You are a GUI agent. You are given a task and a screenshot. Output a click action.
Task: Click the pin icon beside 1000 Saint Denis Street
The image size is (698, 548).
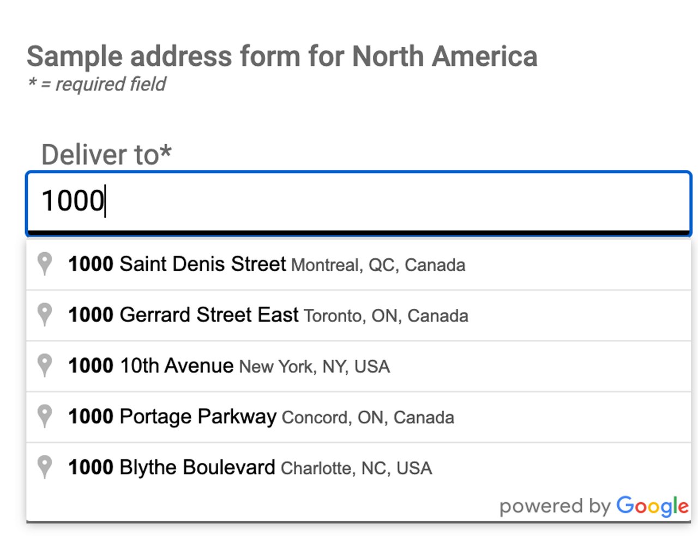[x=46, y=264]
